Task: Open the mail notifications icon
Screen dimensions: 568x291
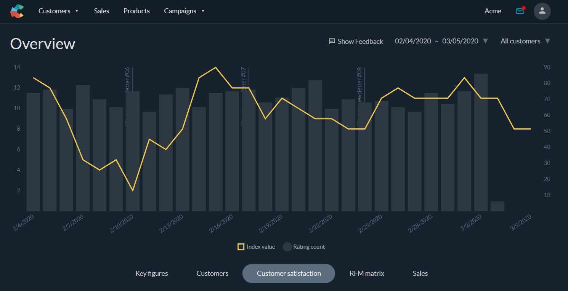Action: [x=520, y=11]
